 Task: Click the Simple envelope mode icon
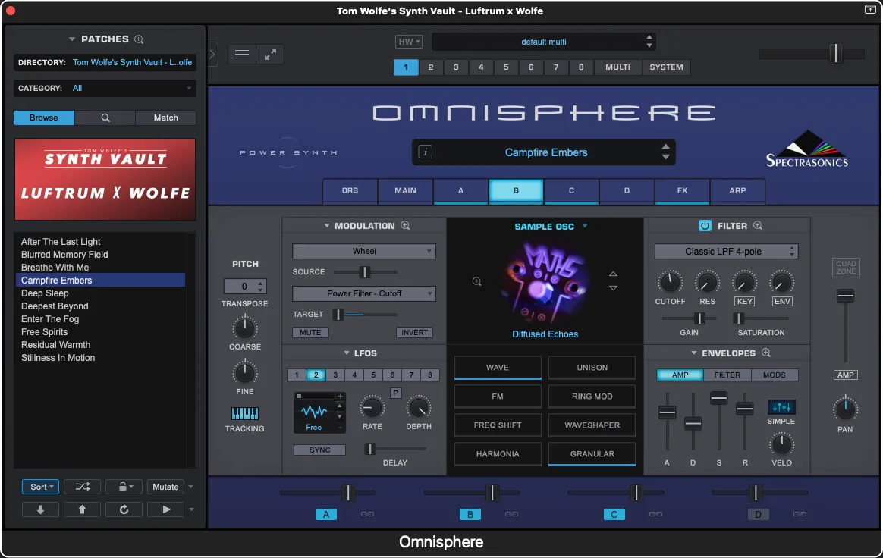pyautogui.click(x=781, y=406)
